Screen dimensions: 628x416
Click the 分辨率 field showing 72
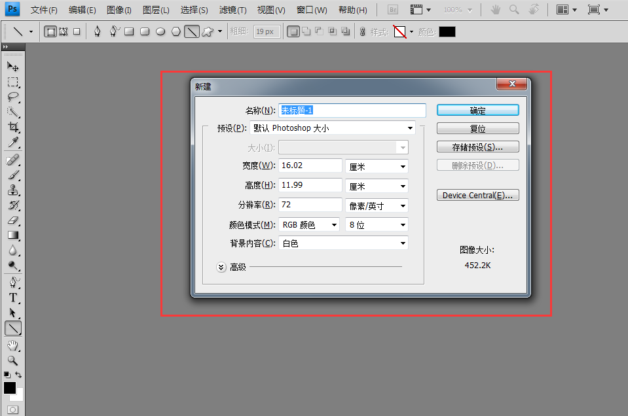[310, 205]
